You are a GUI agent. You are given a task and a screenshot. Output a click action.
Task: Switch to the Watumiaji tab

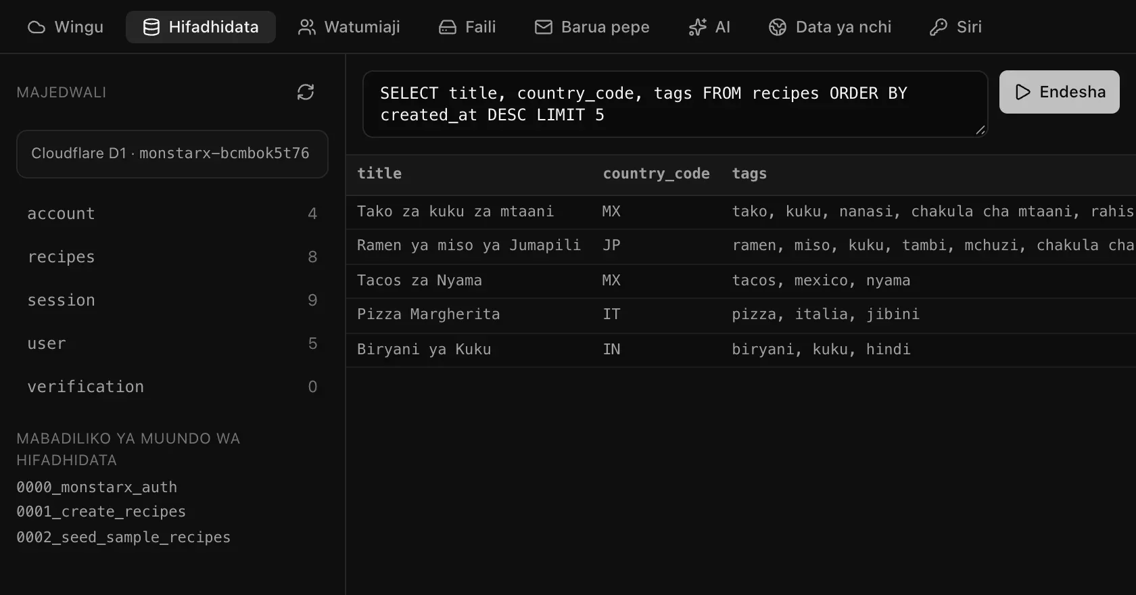click(x=349, y=27)
